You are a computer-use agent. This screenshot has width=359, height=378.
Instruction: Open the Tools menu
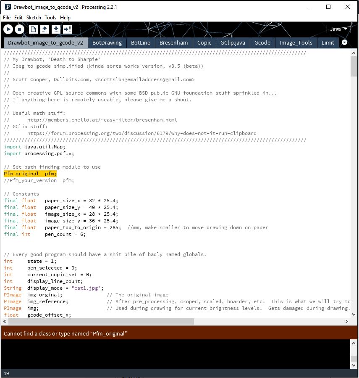tap(50, 18)
